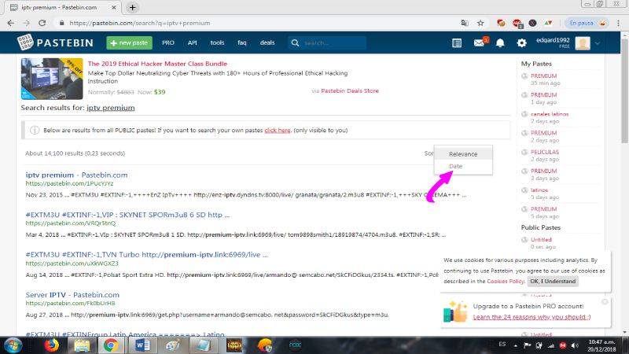Open the 'iptv premium - Pastebin.com' result
This screenshot has width=629, height=354.
[76, 175]
